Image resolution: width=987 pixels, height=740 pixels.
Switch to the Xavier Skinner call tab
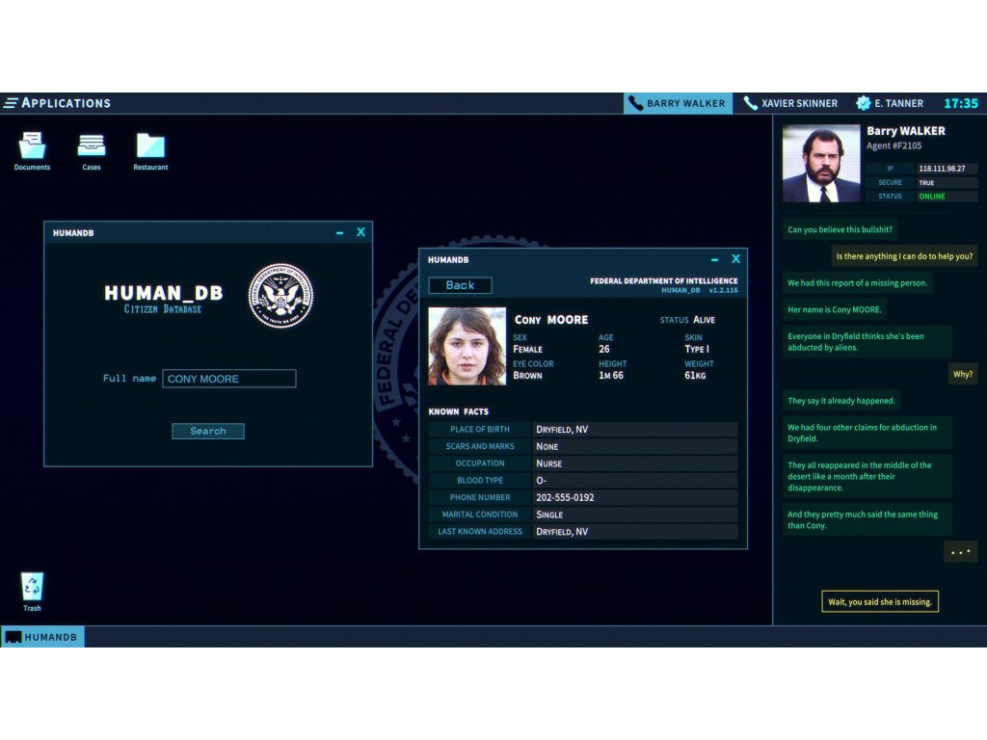[790, 103]
